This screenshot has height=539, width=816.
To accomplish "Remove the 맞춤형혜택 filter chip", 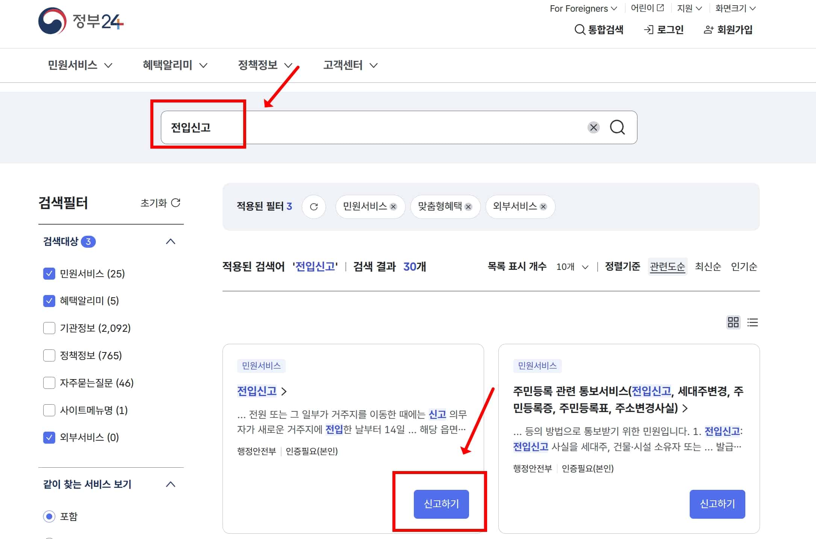I will [468, 206].
